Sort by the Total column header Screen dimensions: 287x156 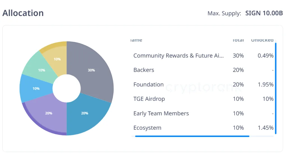[x=238, y=40]
